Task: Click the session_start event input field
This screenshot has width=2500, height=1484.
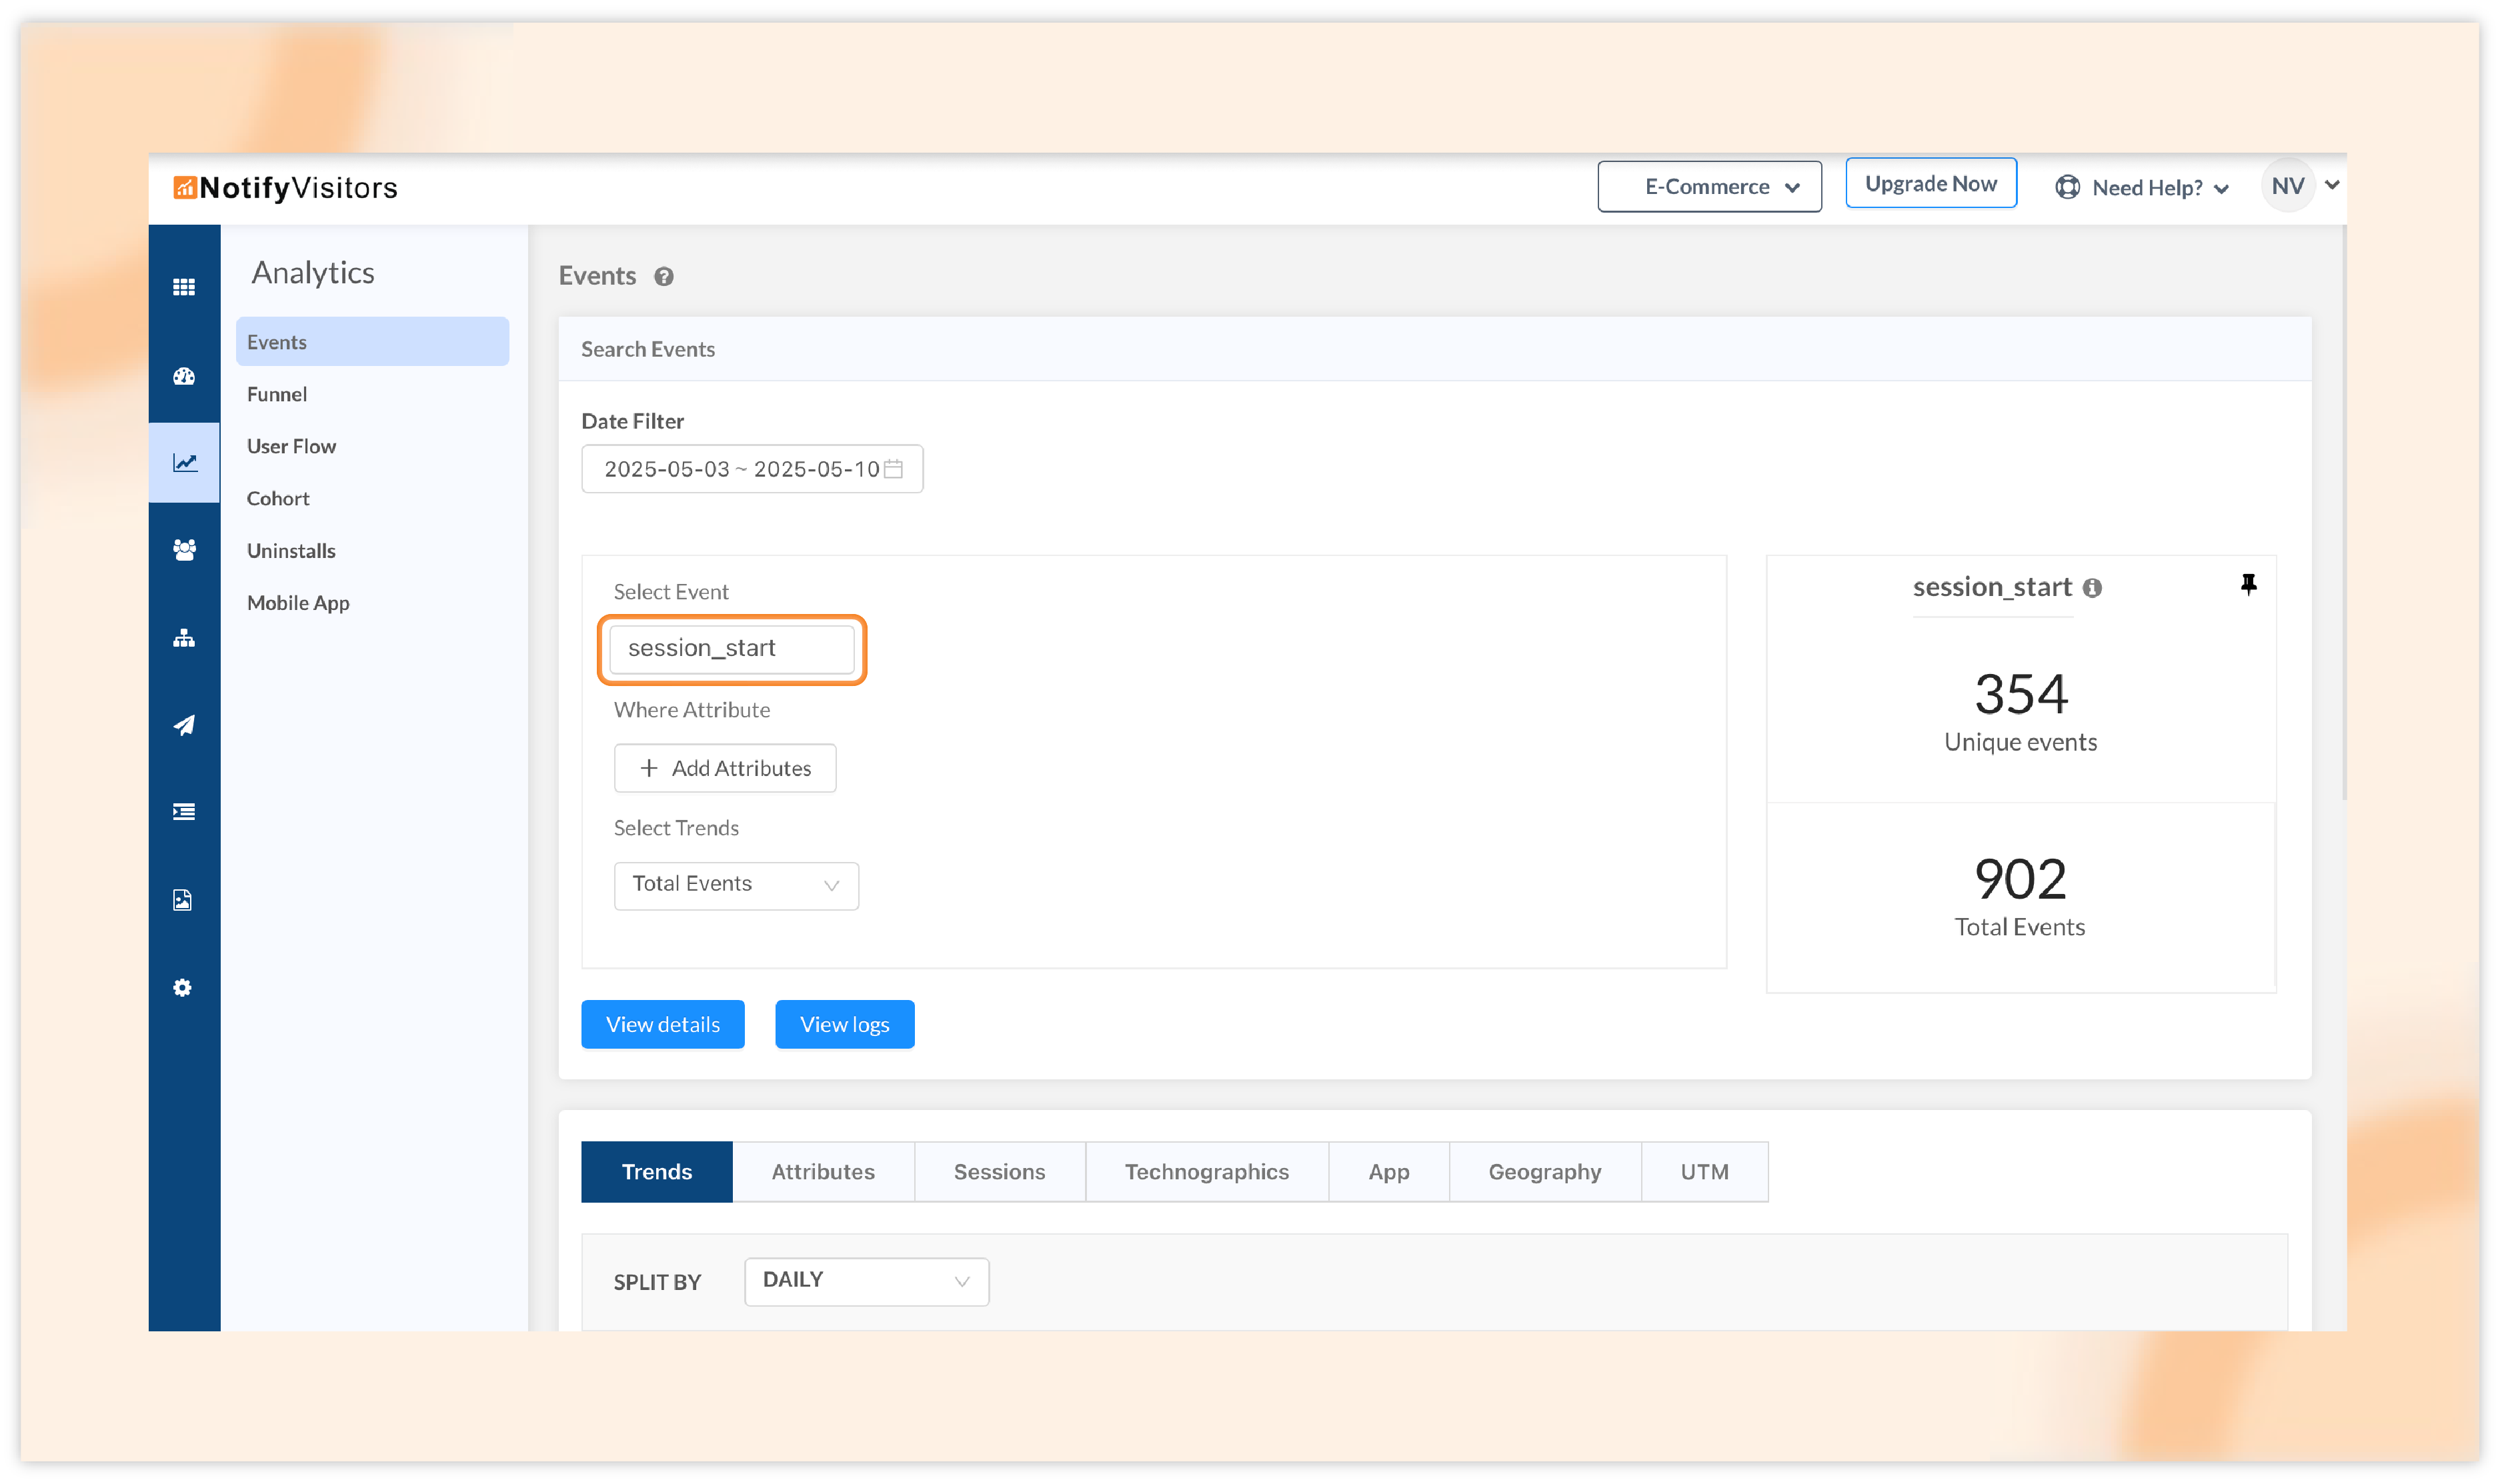Action: 731,649
